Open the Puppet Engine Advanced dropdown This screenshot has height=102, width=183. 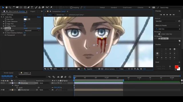point(32,31)
